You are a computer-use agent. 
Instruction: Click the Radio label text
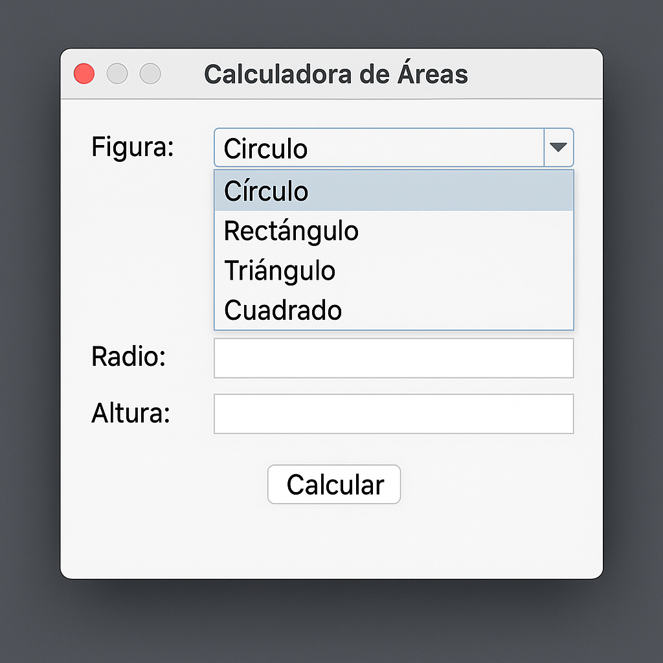[128, 357]
